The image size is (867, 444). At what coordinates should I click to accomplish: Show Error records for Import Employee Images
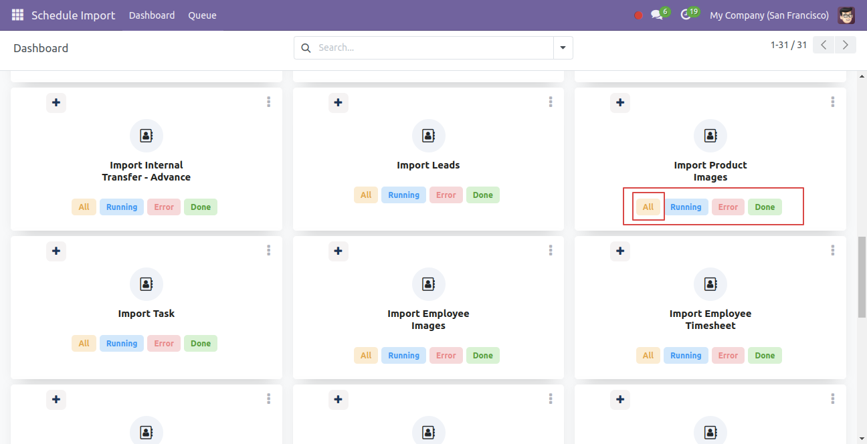tap(446, 356)
